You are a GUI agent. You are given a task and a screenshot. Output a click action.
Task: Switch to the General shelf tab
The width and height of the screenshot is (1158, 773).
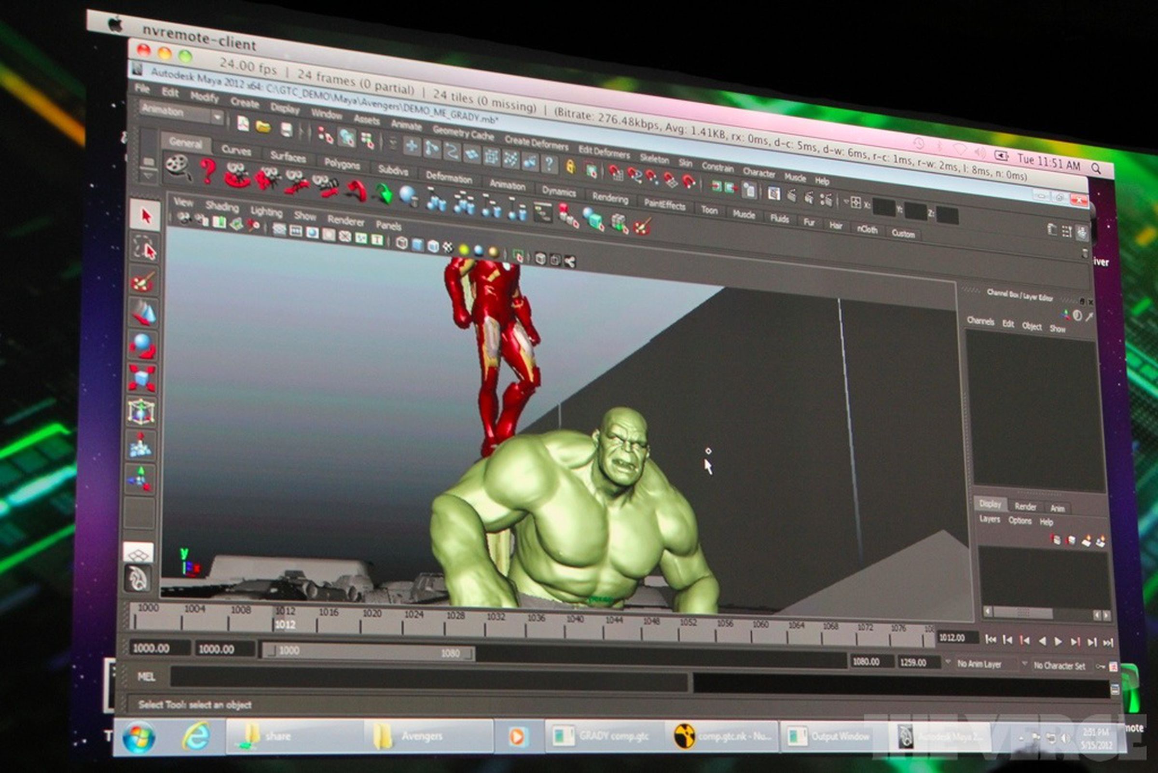click(185, 143)
